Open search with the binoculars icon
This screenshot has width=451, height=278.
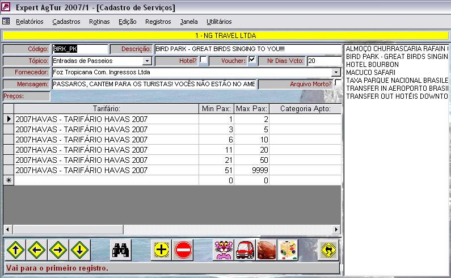click(x=121, y=249)
